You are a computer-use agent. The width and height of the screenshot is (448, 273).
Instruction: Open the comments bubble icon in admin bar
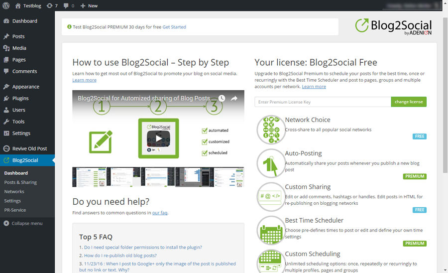click(x=66, y=5)
